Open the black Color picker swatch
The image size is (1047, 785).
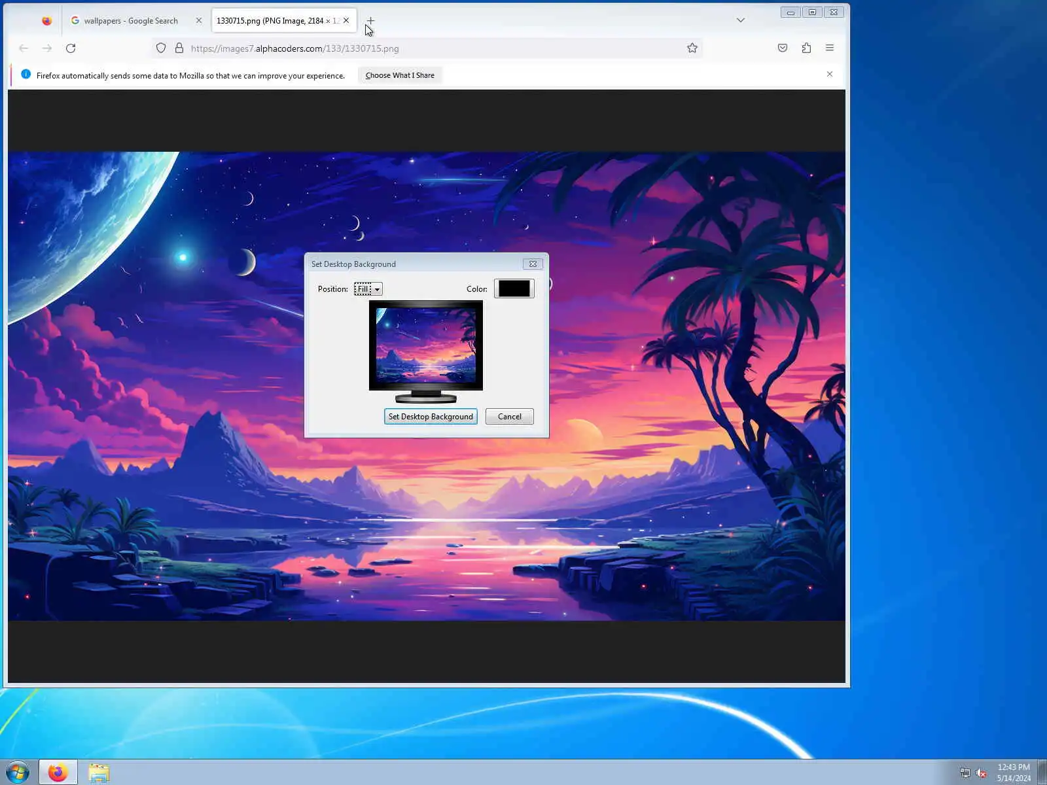(514, 288)
